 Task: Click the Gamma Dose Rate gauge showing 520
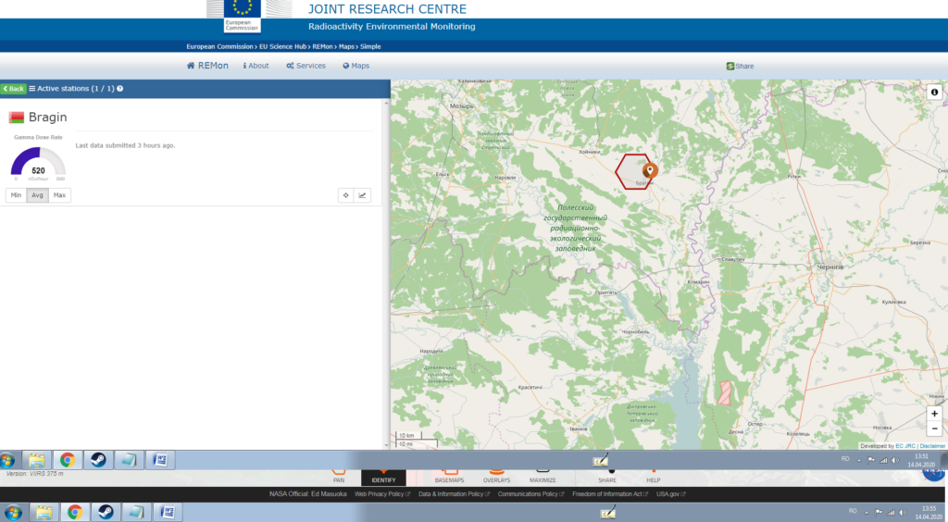[x=38, y=163]
